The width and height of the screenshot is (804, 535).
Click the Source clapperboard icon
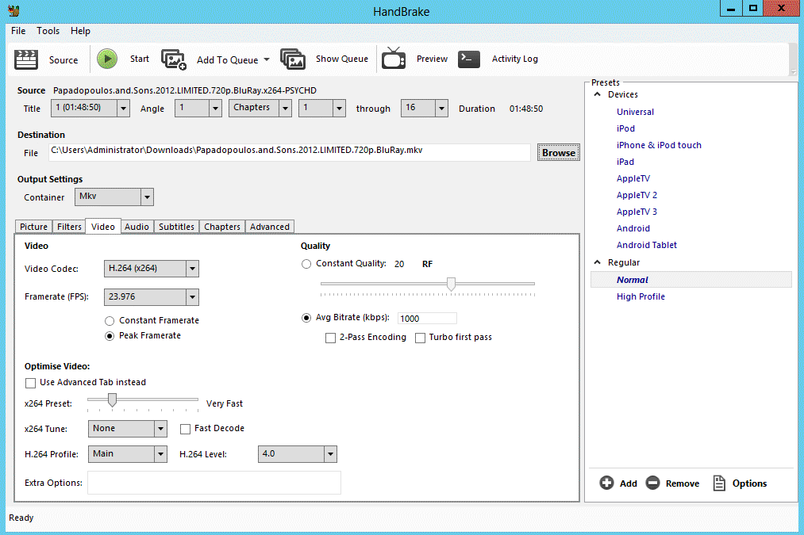click(x=26, y=59)
